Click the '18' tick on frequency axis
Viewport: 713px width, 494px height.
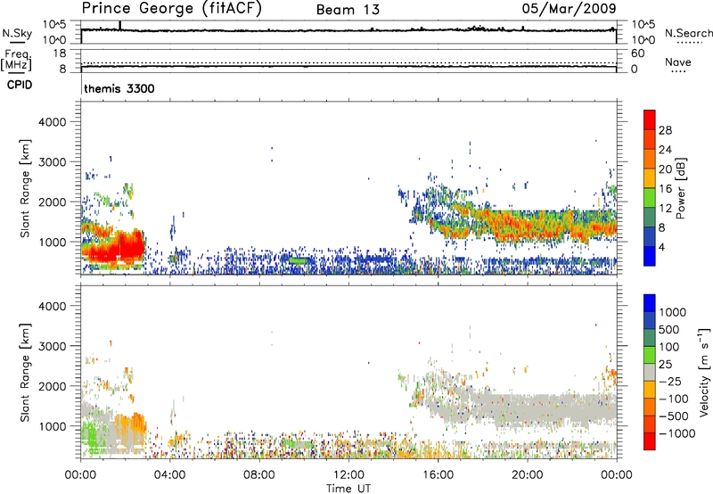pos(59,54)
